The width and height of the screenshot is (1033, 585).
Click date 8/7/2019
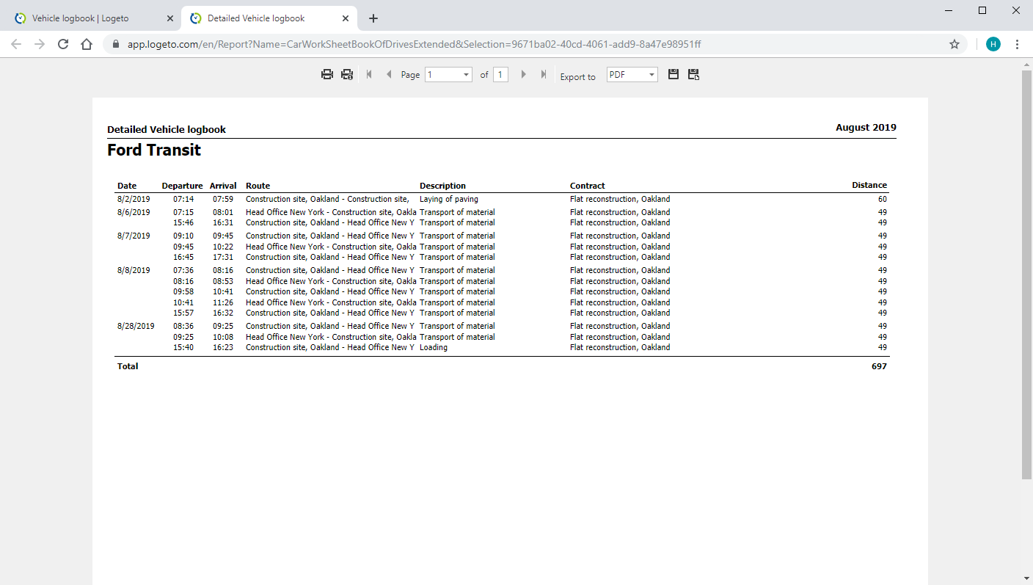(134, 236)
